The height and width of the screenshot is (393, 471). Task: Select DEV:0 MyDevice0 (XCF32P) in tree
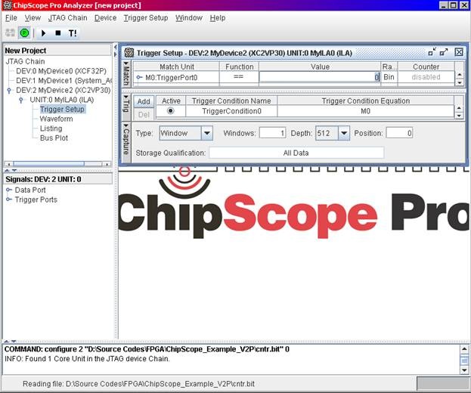click(61, 71)
